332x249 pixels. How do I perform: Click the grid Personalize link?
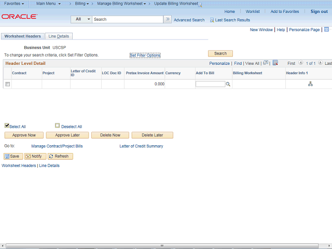[219, 63]
